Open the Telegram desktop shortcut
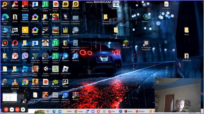The width and height of the screenshot is (204, 114). click(65, 56)
